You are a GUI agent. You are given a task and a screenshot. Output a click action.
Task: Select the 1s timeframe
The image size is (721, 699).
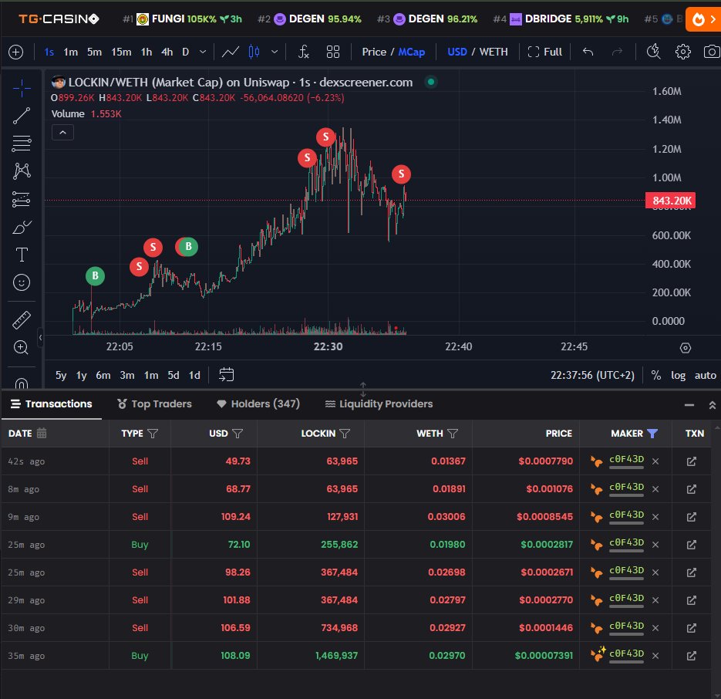pyautogui.click(x=49, y=52)
